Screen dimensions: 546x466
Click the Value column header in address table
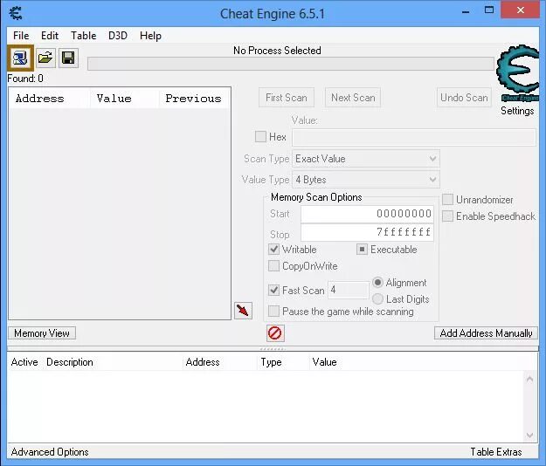click(x=324, y=362)
